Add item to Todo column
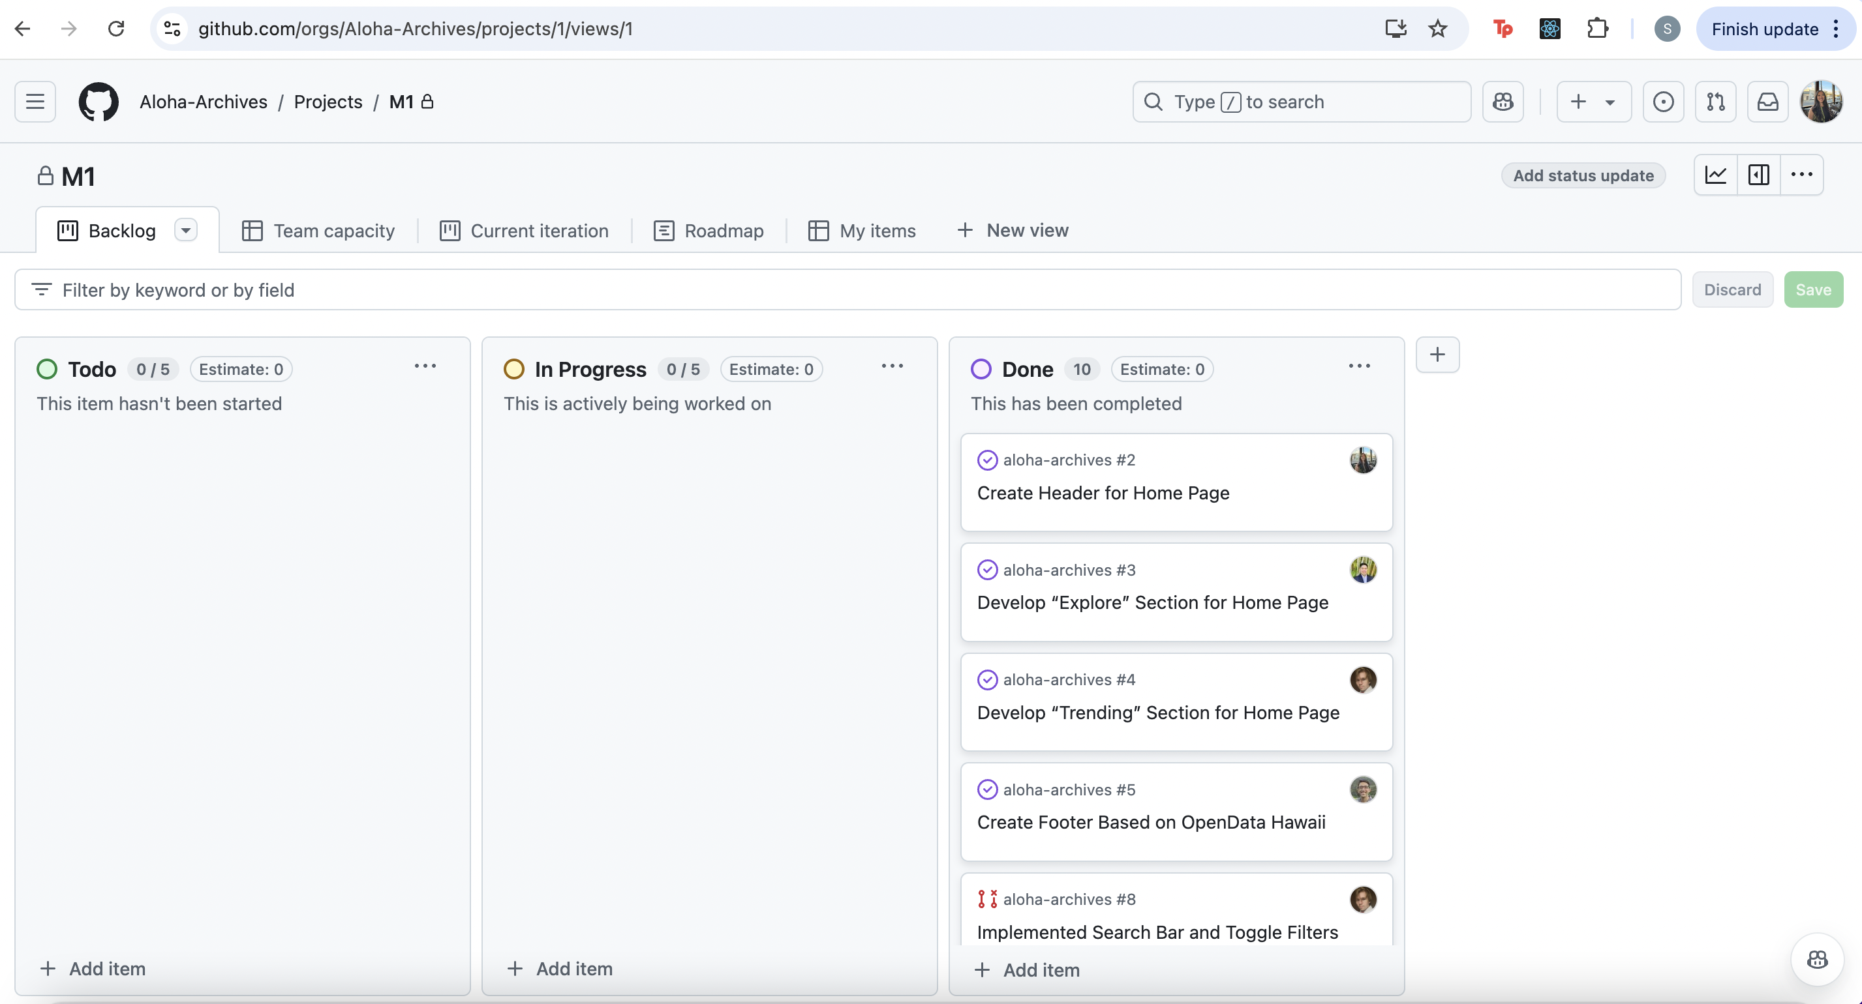 click(x=93, y=969)
